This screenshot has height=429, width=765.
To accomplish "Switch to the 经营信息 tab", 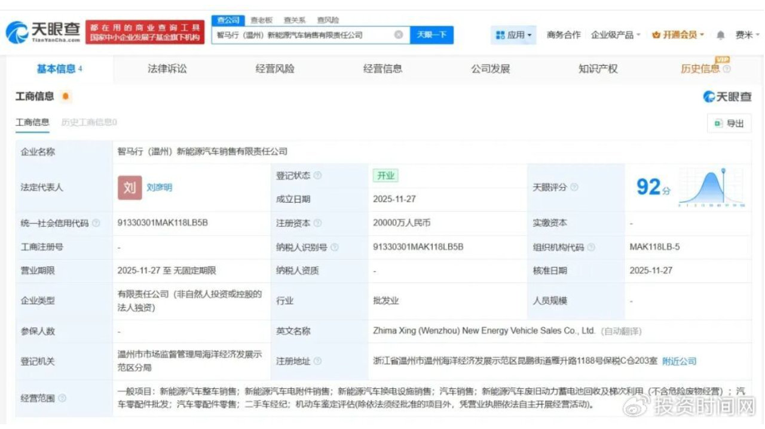I will pos(382,69).
